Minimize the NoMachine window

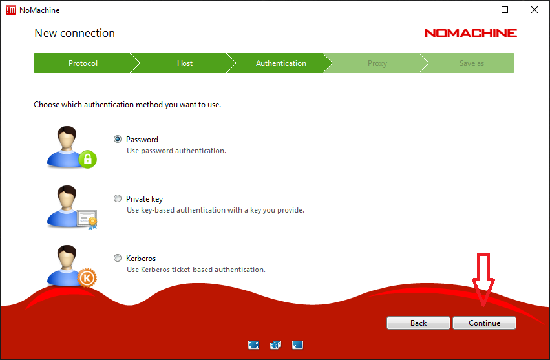click(476, 10)
